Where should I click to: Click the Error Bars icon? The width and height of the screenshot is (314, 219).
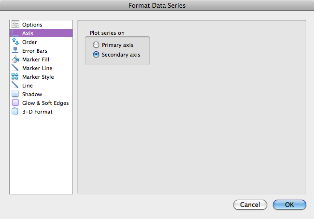[15, 51]
